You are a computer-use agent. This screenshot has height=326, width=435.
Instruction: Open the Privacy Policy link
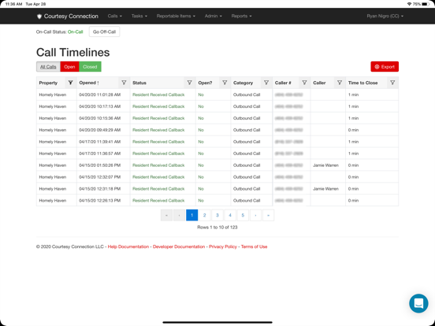pos(223,246)
